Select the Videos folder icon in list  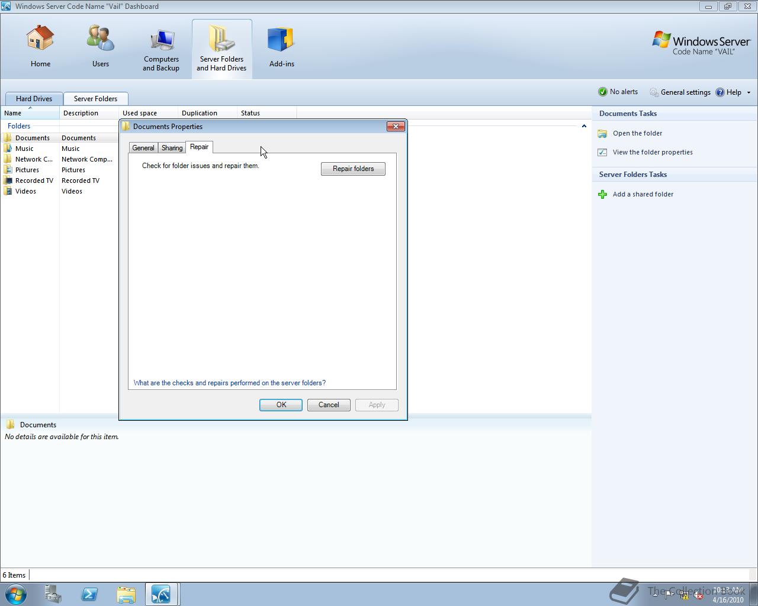[8, 191]
